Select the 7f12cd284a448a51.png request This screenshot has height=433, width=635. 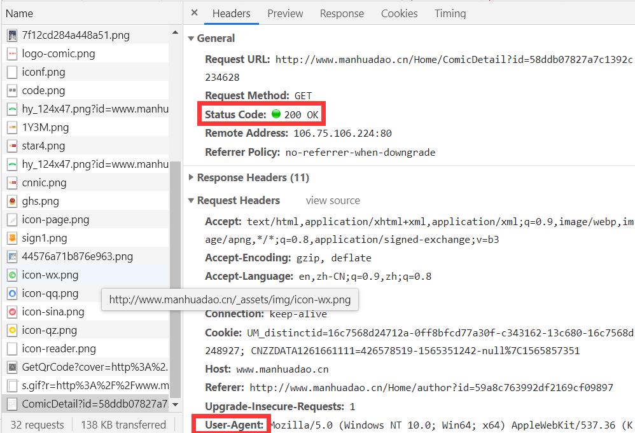click(85, 35)
